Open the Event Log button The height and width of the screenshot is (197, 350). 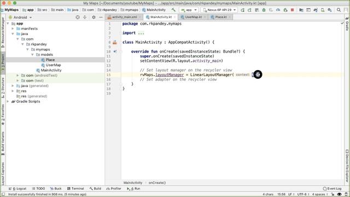[x=332, y=189]
